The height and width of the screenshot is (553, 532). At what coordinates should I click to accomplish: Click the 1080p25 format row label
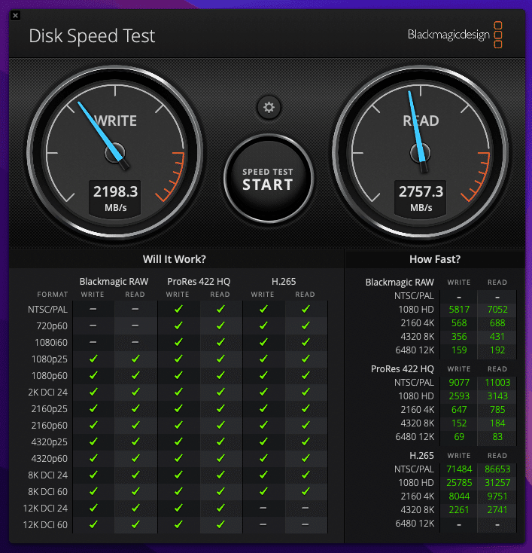click(50, 359)
